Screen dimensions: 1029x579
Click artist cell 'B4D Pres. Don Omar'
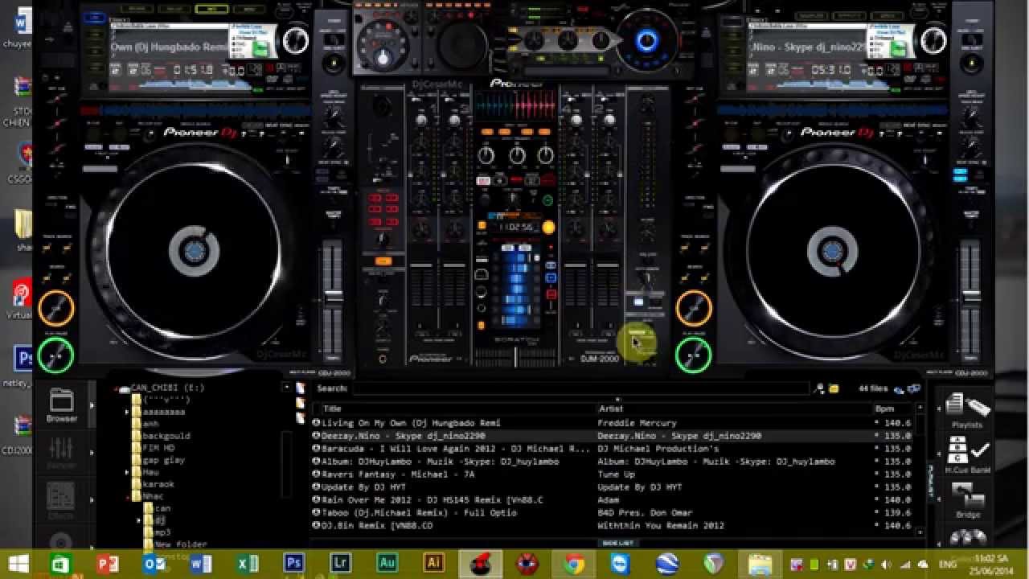point(644,513)
